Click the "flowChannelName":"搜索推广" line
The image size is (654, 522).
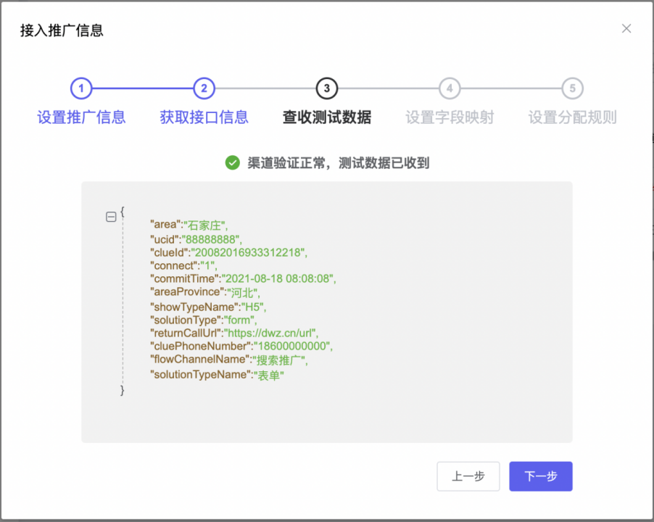pos(229,360)
